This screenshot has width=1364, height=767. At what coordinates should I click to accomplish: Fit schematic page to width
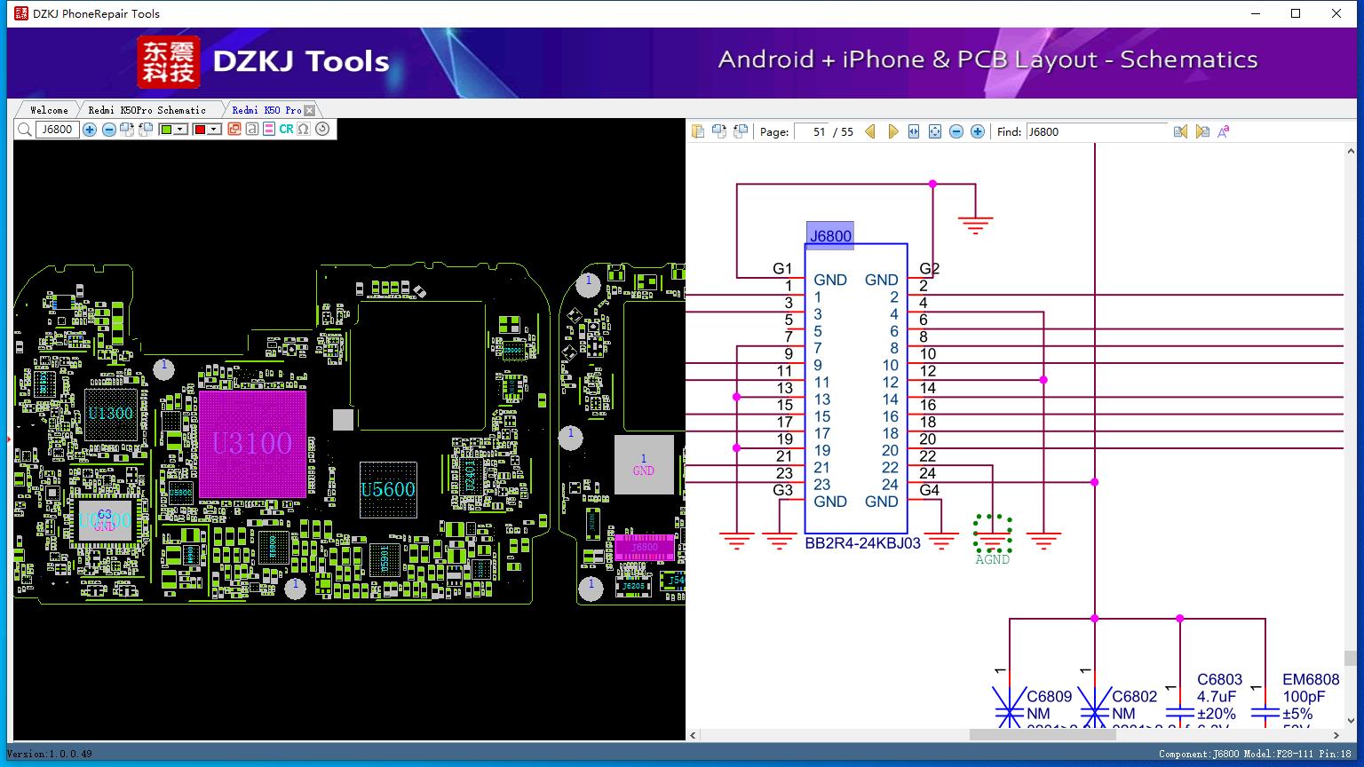[x=914, y=131]
